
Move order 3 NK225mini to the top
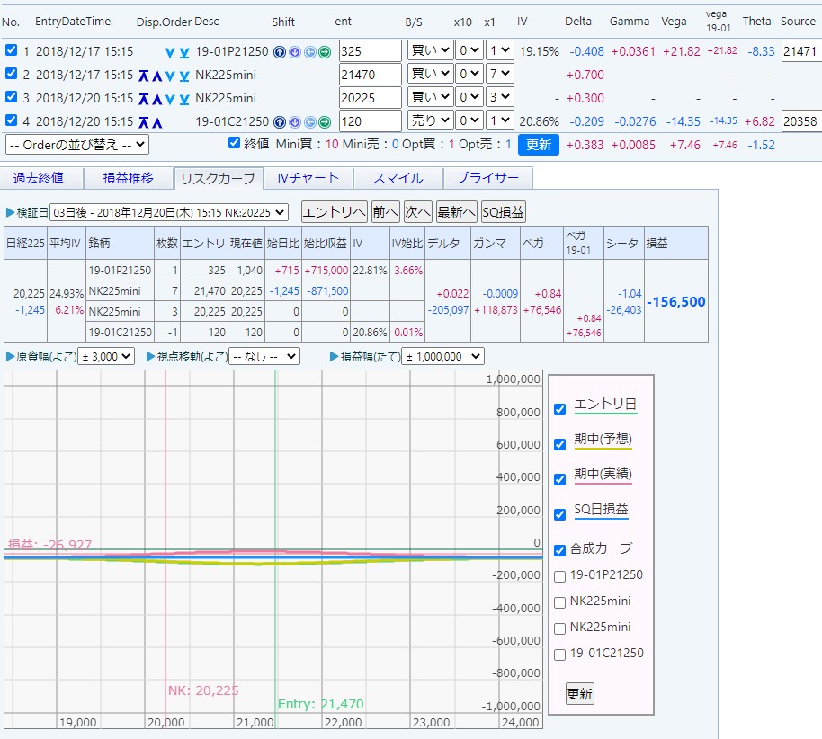144,99
